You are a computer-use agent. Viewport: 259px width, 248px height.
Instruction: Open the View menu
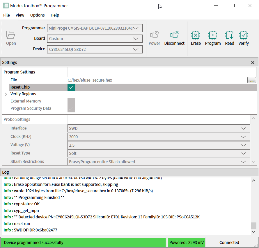20,15
